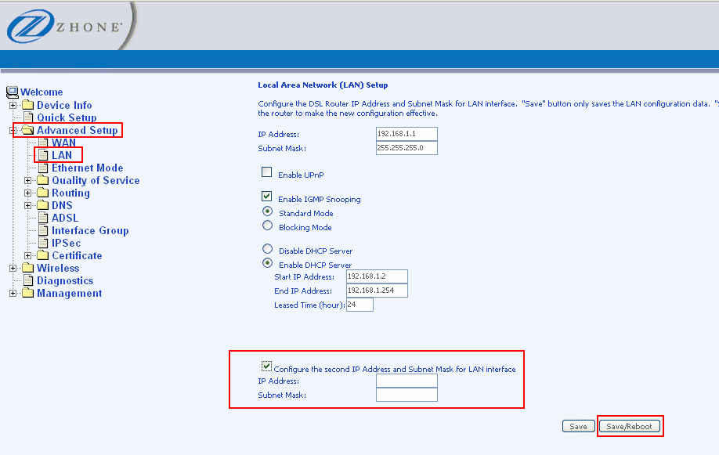Click the Device Info folder icon
This screenshot has height=455, width=719.
[28, 106]
